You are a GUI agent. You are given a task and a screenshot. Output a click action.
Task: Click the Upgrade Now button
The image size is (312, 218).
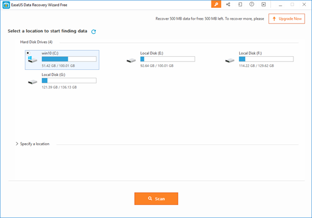(x=287, y=19)
